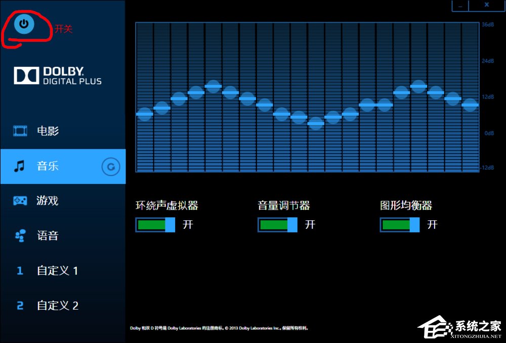Turn off the 环绕声虚拟器 switch
The height and width of the screenshot is (343, 506).
154,224
